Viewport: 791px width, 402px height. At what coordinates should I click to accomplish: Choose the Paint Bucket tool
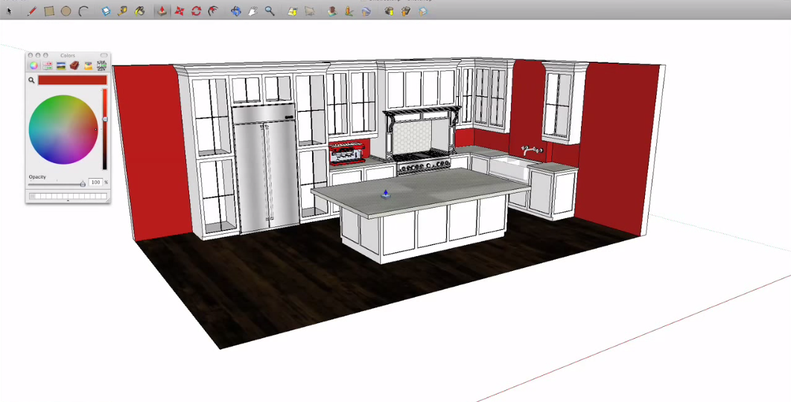point(140,10)
